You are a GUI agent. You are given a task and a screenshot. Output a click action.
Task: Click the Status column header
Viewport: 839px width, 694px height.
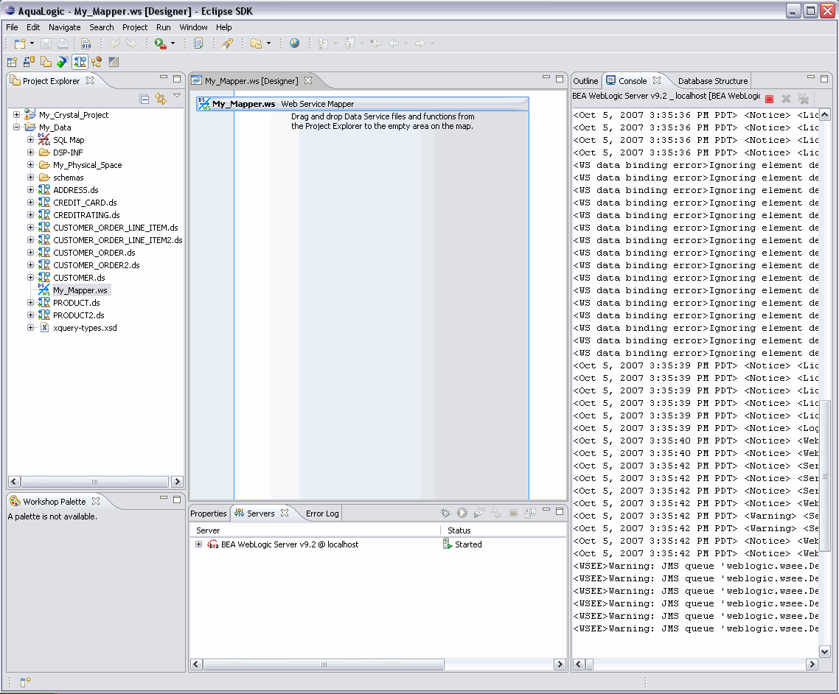point(459,530)
